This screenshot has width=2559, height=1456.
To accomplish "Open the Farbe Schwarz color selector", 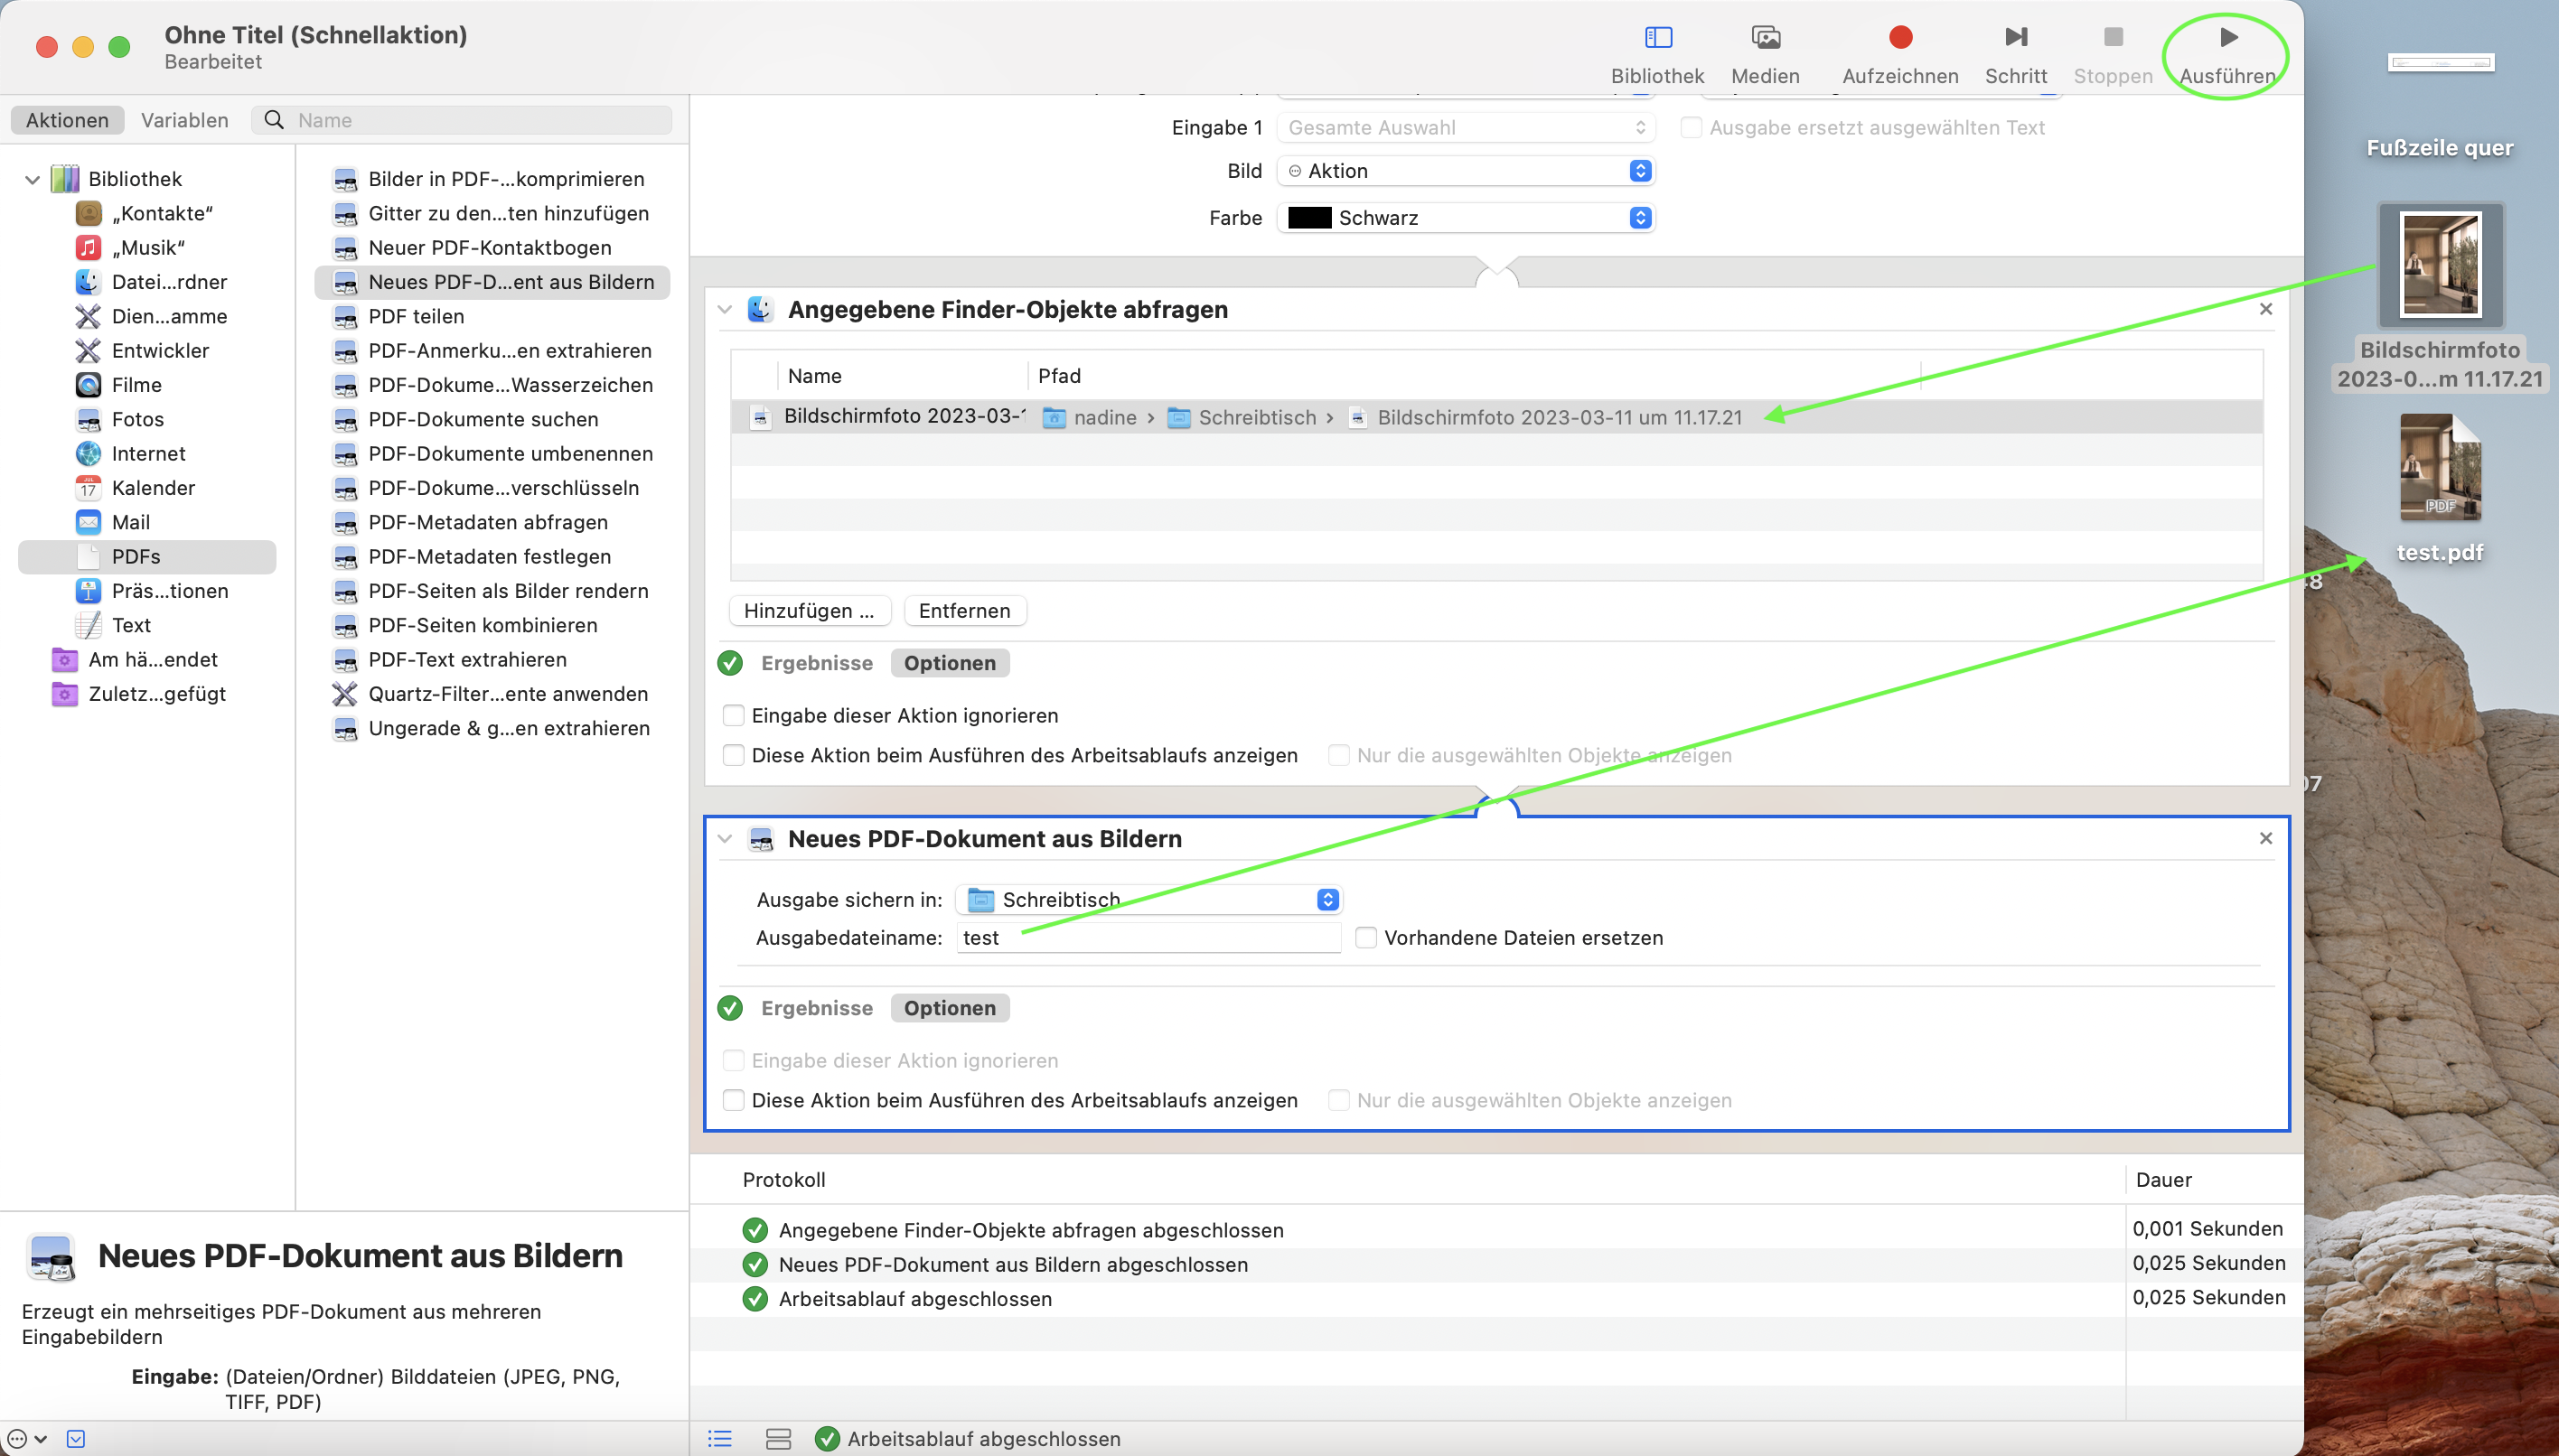I will pos(1466,218).
